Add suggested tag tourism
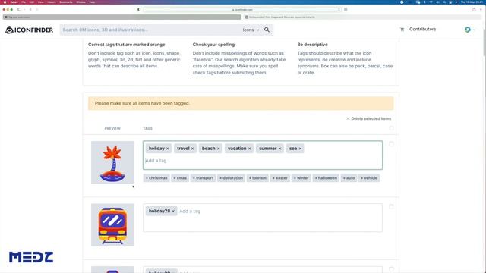The width and height of the screenshot is (486, 273). tap(257, 178)
